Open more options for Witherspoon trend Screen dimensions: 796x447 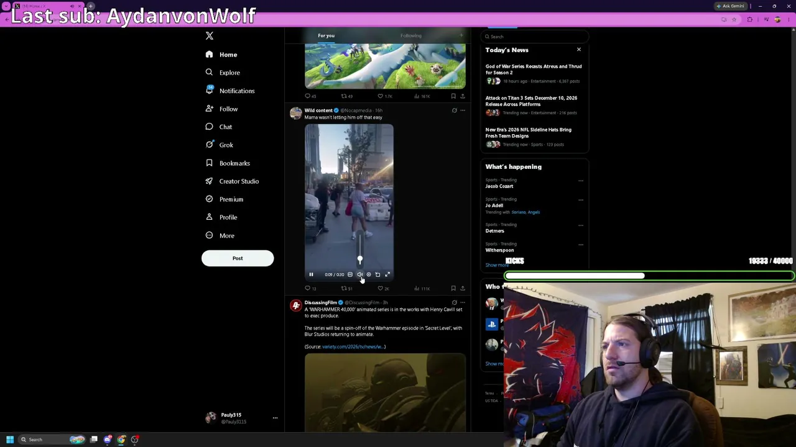pyautogui.click(x=581, y=245)
